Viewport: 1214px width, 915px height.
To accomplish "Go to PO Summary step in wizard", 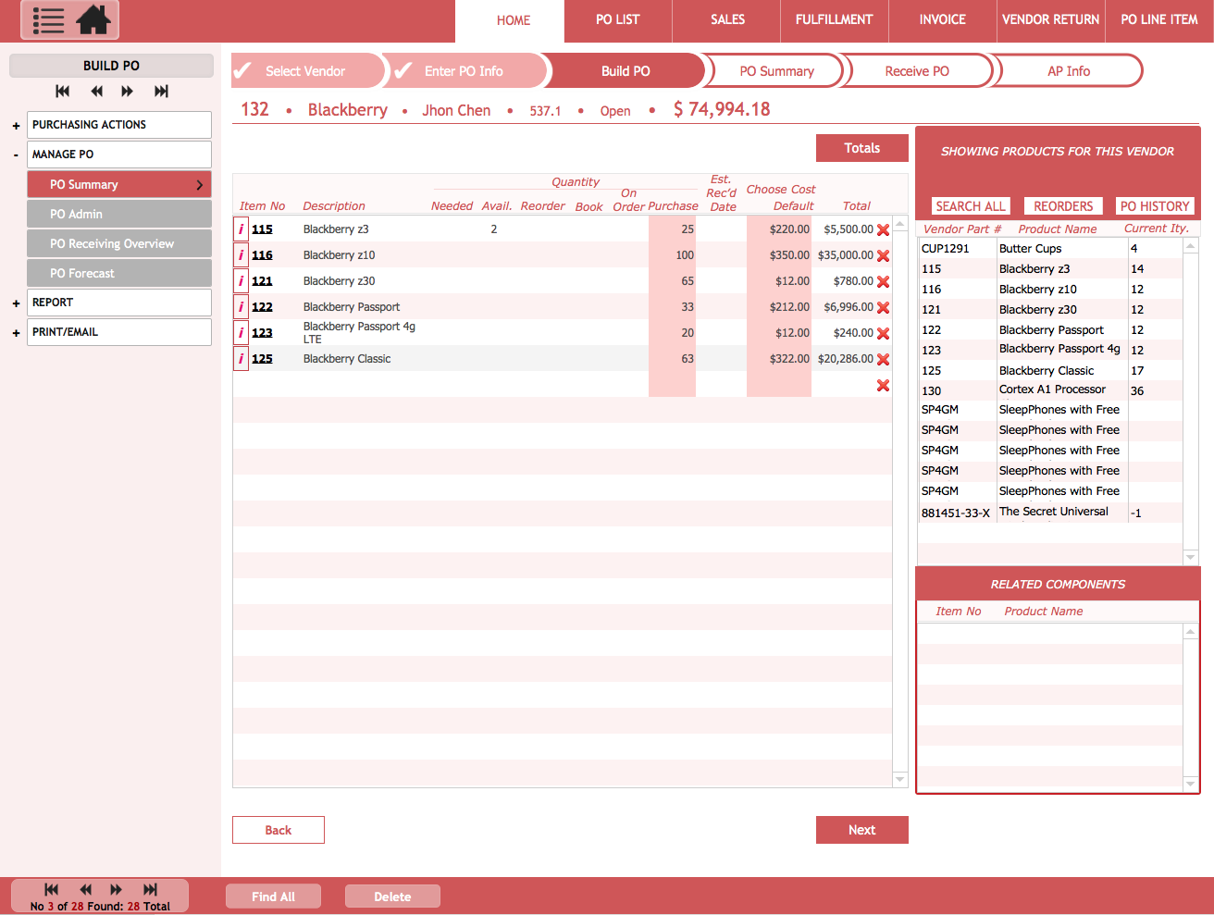I will click(775, 70).
